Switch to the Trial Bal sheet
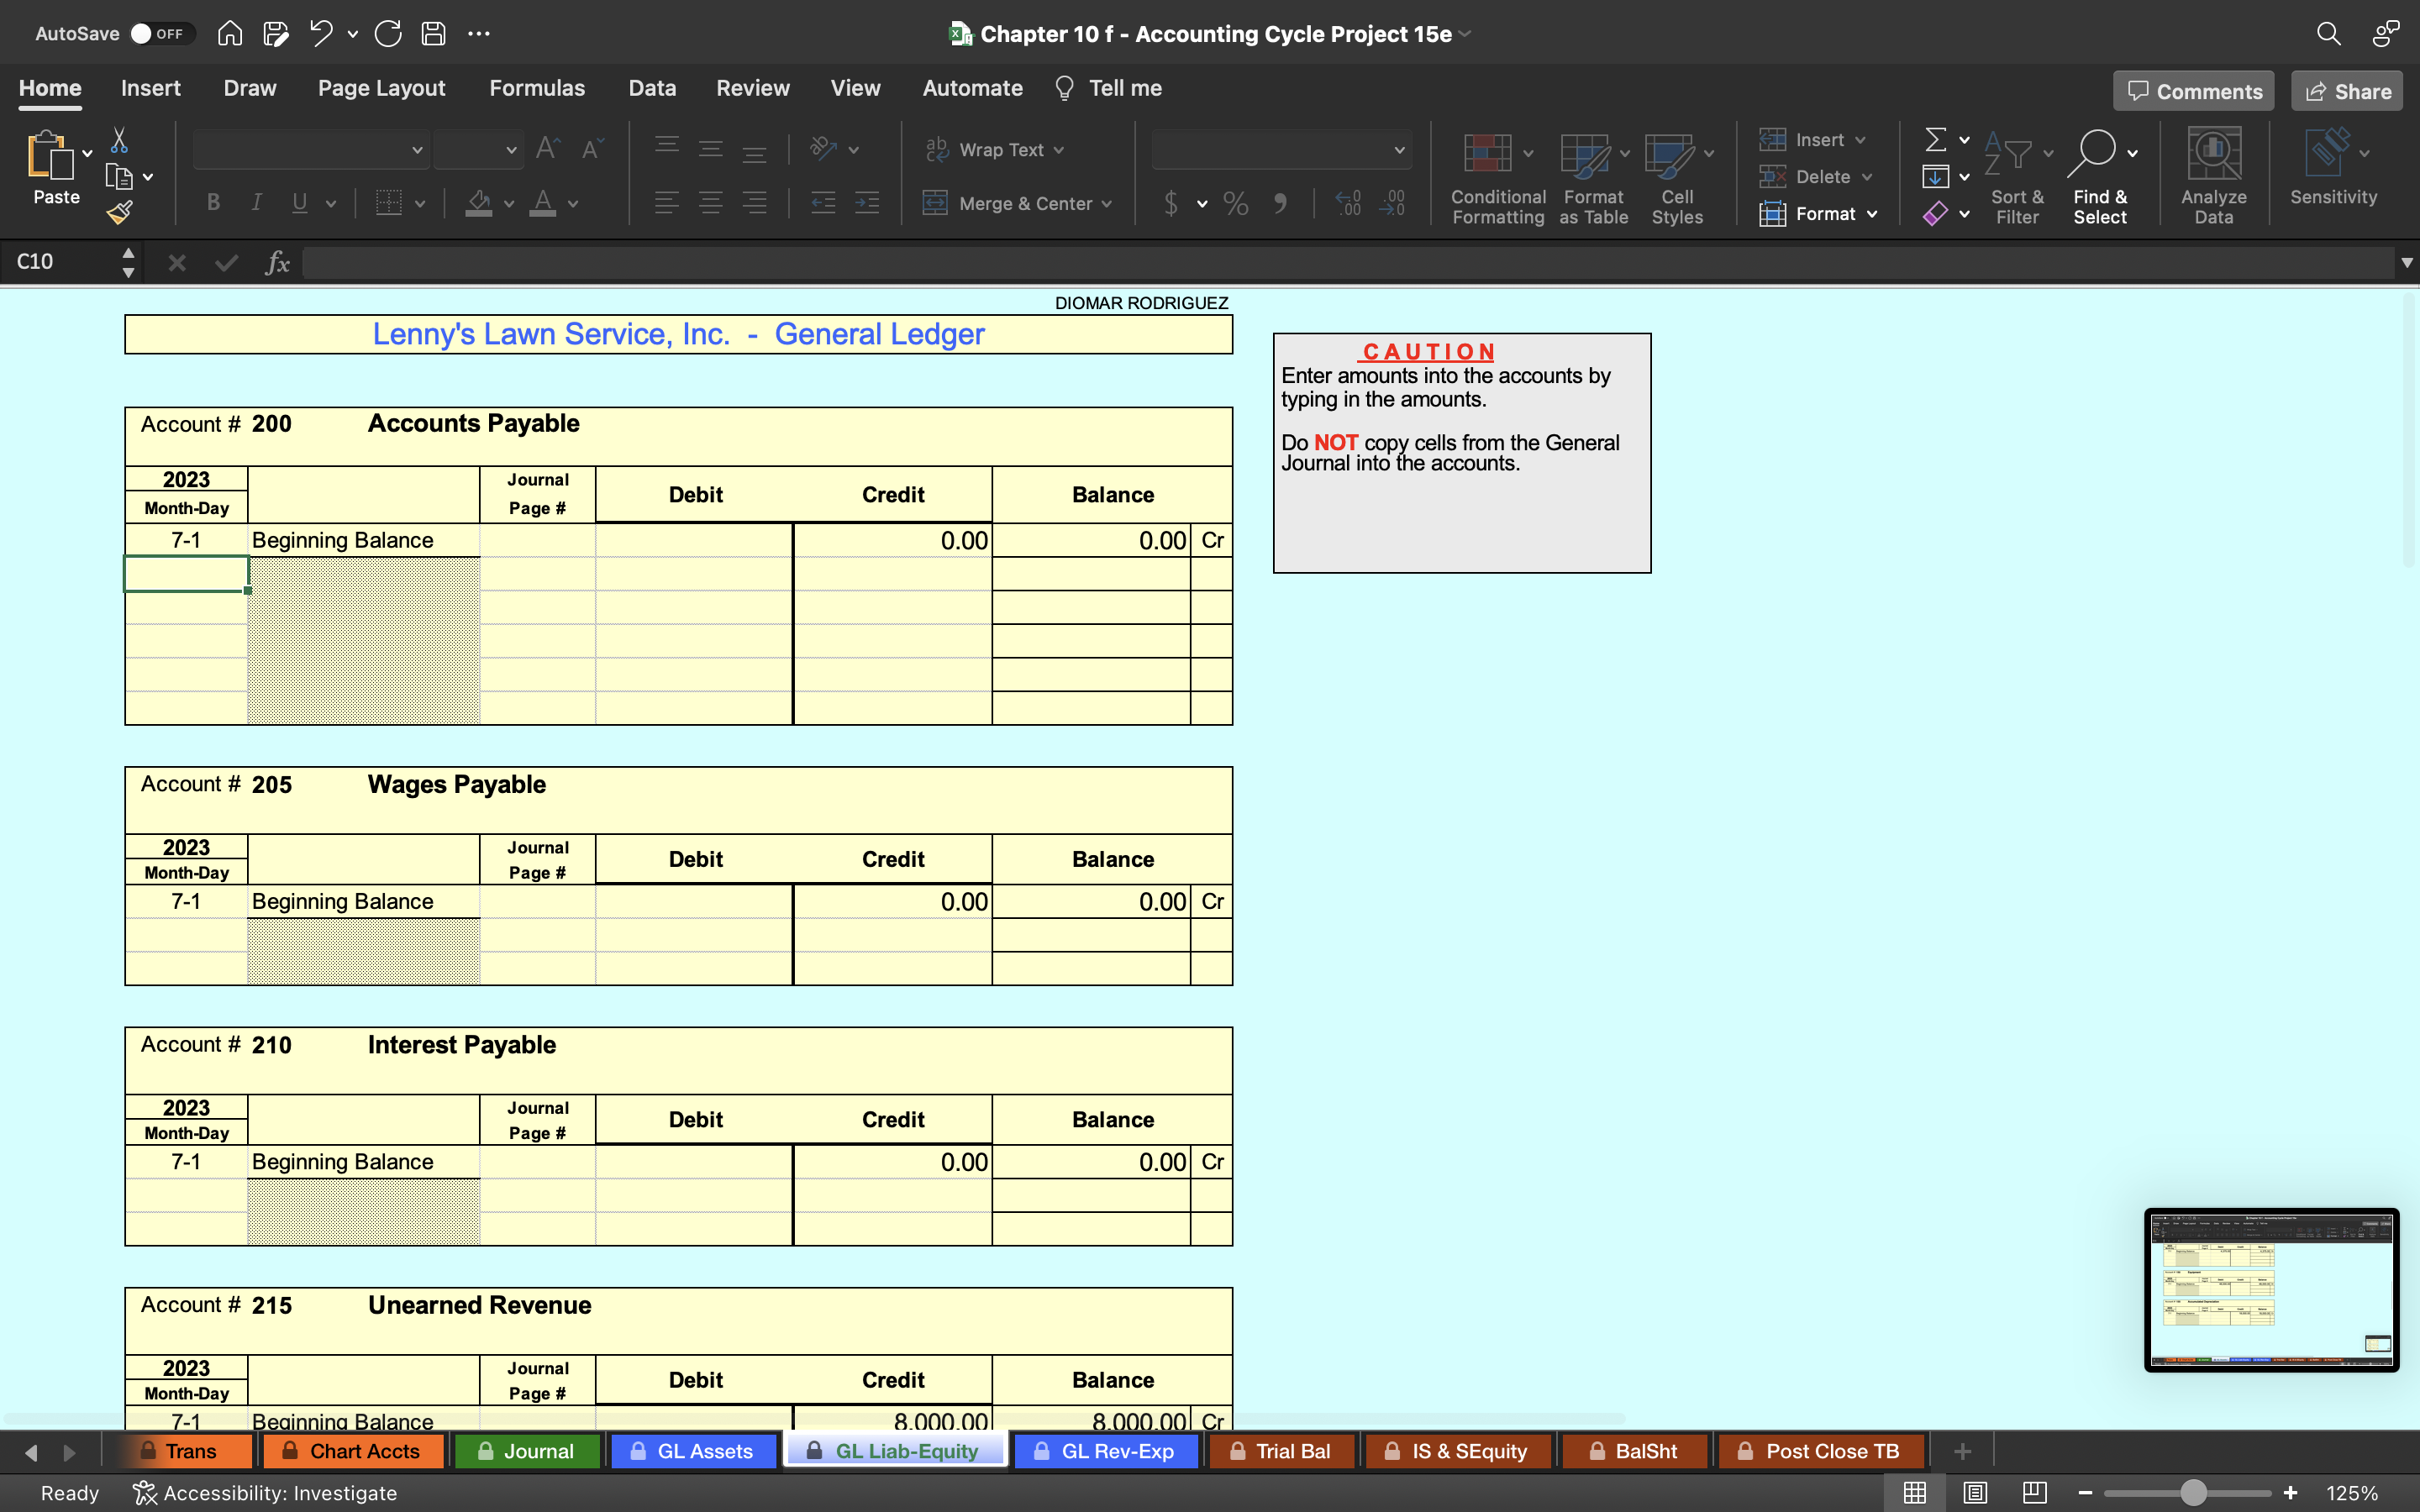Image resolution: width=2420 pixels, height=1512 pixels. tap(1281, 1451)
